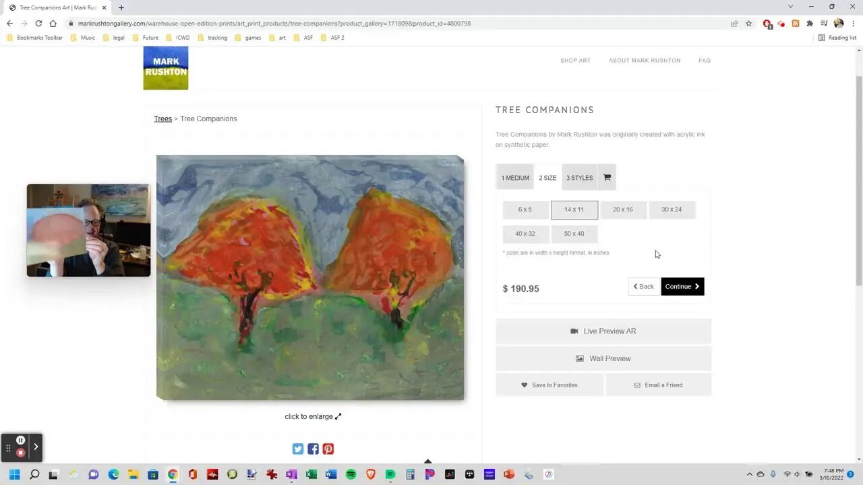Open Chrome three-dot menu
863x485 pixels.
click(853, 24)
